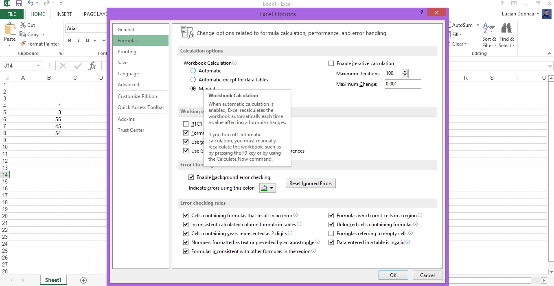Click the Insert Function fx icon
This screenshot has height=286, width=554.
tap(92, 66)
